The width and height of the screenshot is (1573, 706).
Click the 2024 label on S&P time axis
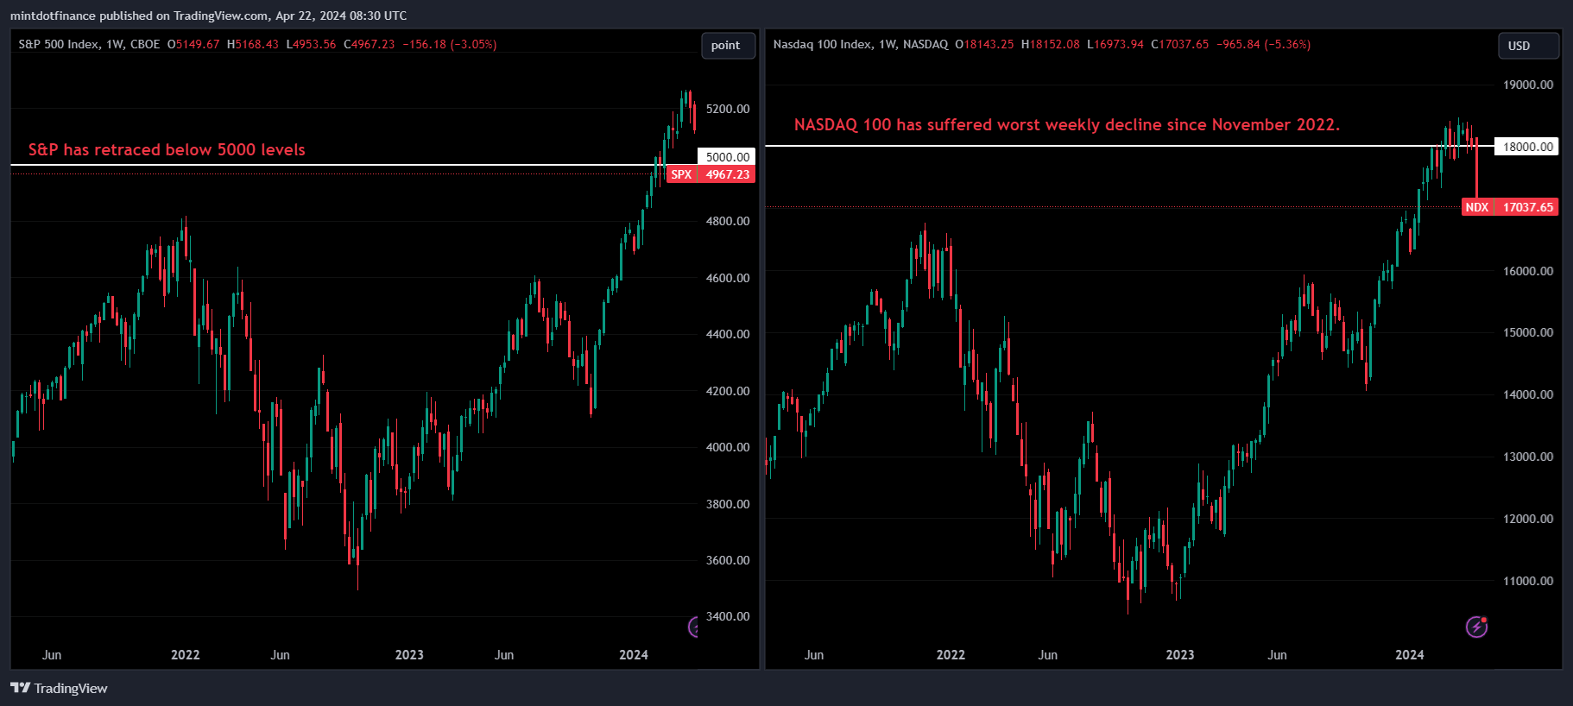click(634, 655)
